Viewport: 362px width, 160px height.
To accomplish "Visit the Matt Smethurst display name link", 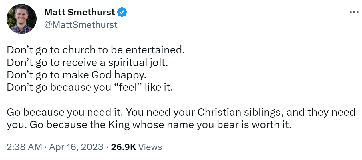I will pos(80,13).
